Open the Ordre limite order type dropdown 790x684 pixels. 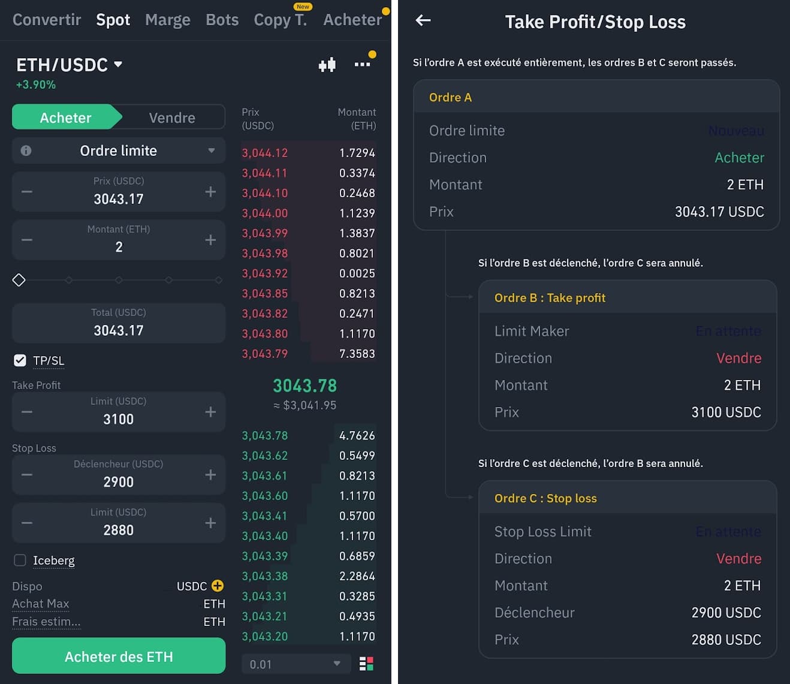119,150
